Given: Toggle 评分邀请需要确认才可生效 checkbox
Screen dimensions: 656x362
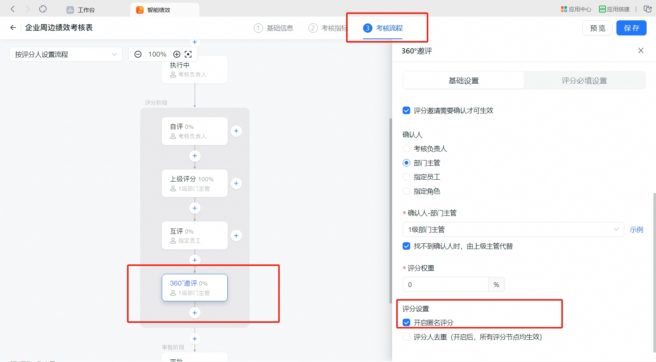Looking at the screenshot, I should (x=406, y=110).
